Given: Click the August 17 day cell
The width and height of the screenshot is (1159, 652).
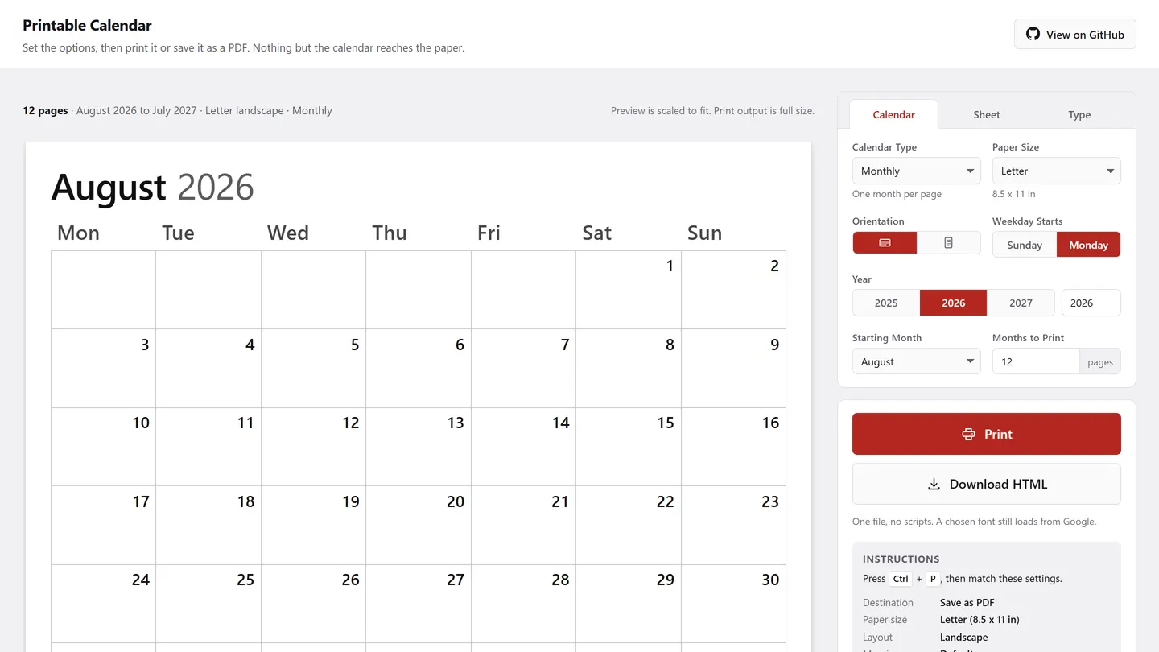Looking at the screenshot, I should [103, 525].
